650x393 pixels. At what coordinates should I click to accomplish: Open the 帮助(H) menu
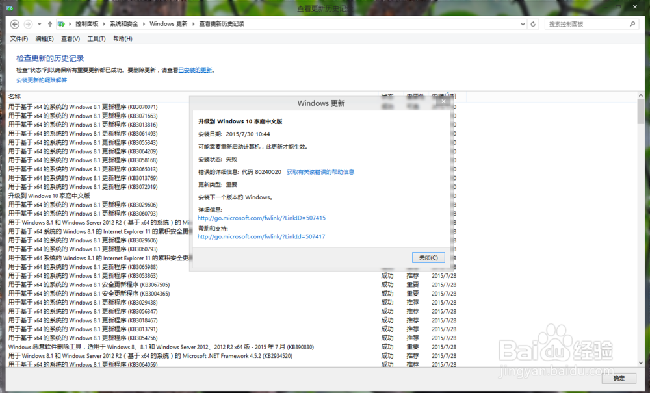pyautogui.click(x=122, y=38)
